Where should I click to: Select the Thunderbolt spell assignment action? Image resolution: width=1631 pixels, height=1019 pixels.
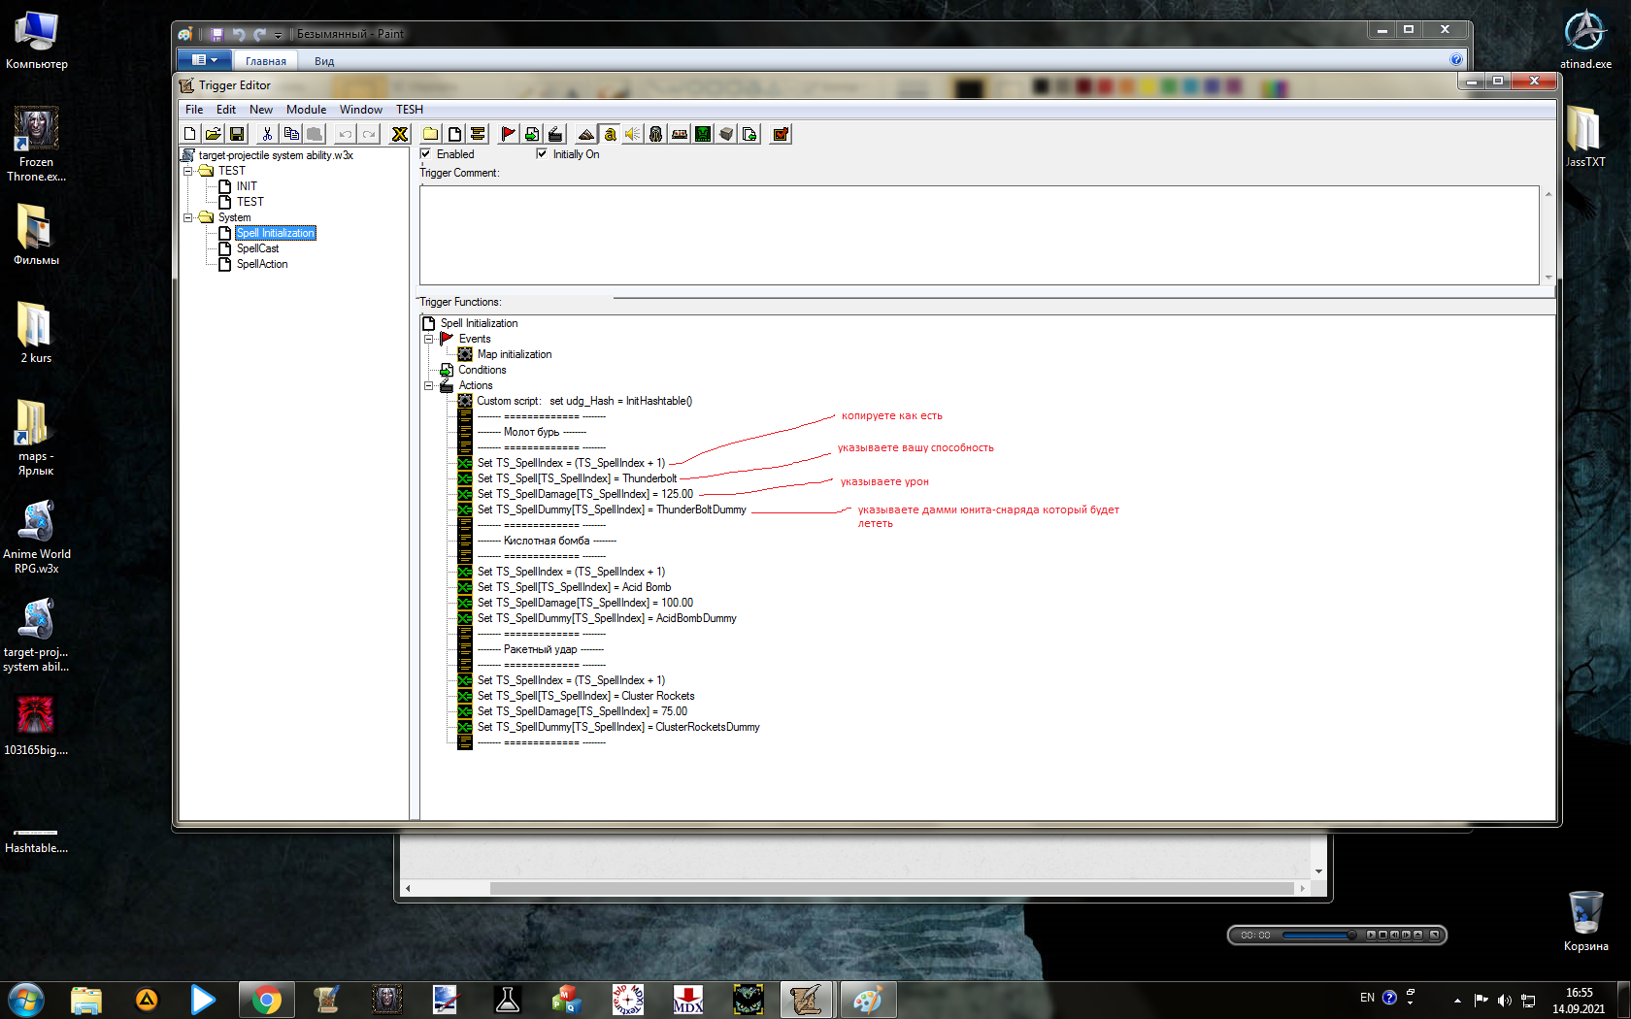[577, 478]
